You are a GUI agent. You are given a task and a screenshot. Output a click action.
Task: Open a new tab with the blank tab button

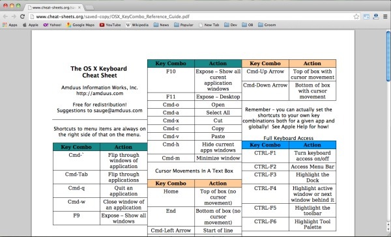(89, 8)
